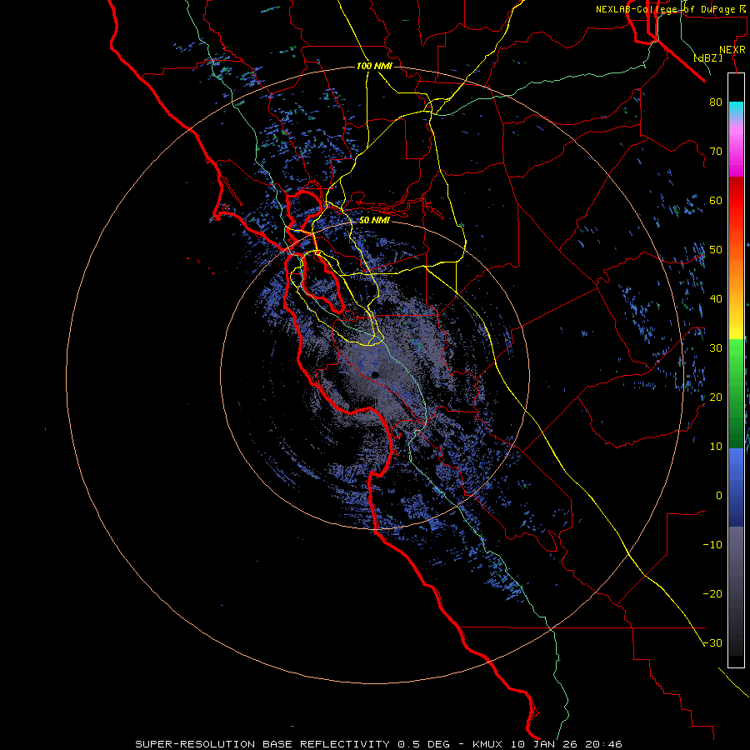This screenshot has width=750, height=750.
Task: Click the -10 value on the dBZ scale
Action: click(712, 545)
